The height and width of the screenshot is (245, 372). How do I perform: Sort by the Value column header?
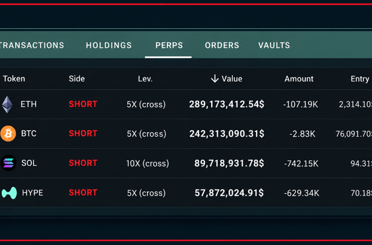pos(232,78)
